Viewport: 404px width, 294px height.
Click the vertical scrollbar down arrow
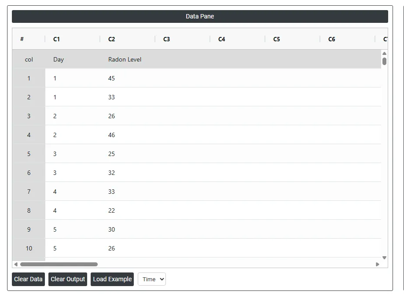tap(385, 258)
